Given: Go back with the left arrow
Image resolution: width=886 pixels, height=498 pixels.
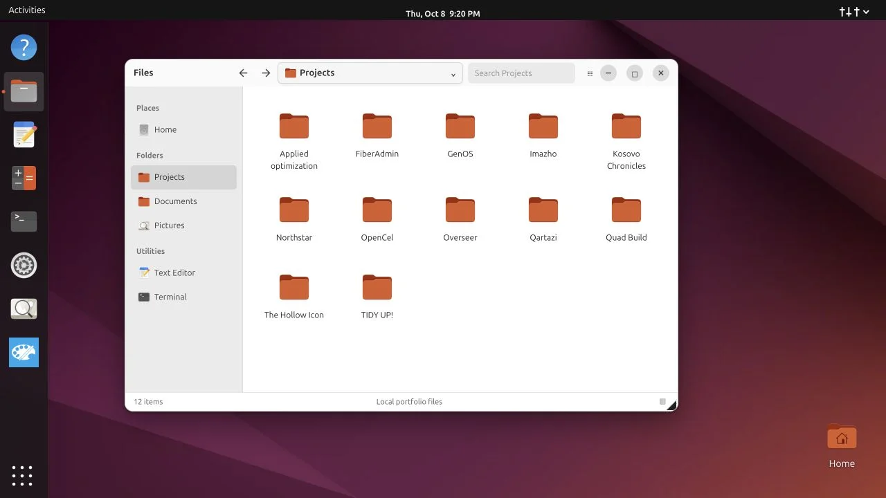Looking at the screenshot, I should tap(243, 73).
